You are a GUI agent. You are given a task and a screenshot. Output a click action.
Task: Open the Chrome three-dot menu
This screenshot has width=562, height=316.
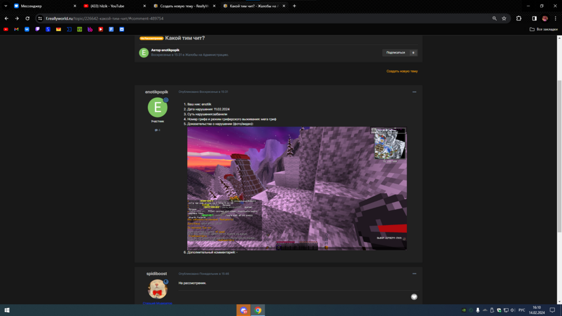tap(556, 19)
